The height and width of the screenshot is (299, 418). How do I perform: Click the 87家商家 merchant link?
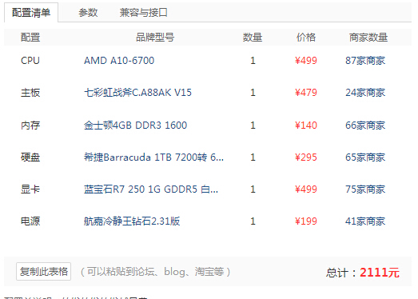click(365, 61)
